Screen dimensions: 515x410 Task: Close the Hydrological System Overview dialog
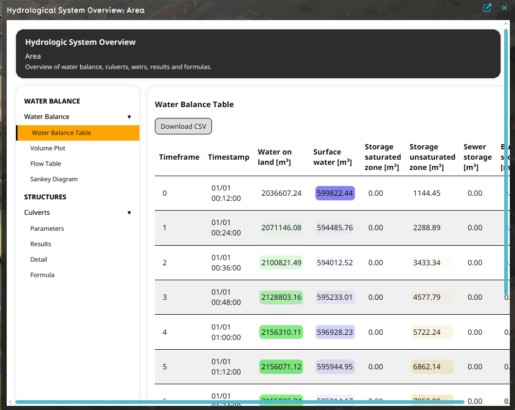[503, 8]
